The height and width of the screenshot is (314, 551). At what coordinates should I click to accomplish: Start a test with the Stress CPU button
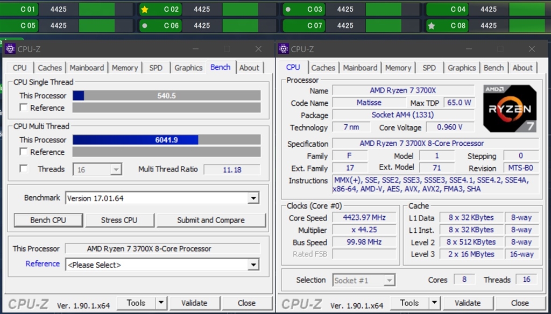coord(119,220)
